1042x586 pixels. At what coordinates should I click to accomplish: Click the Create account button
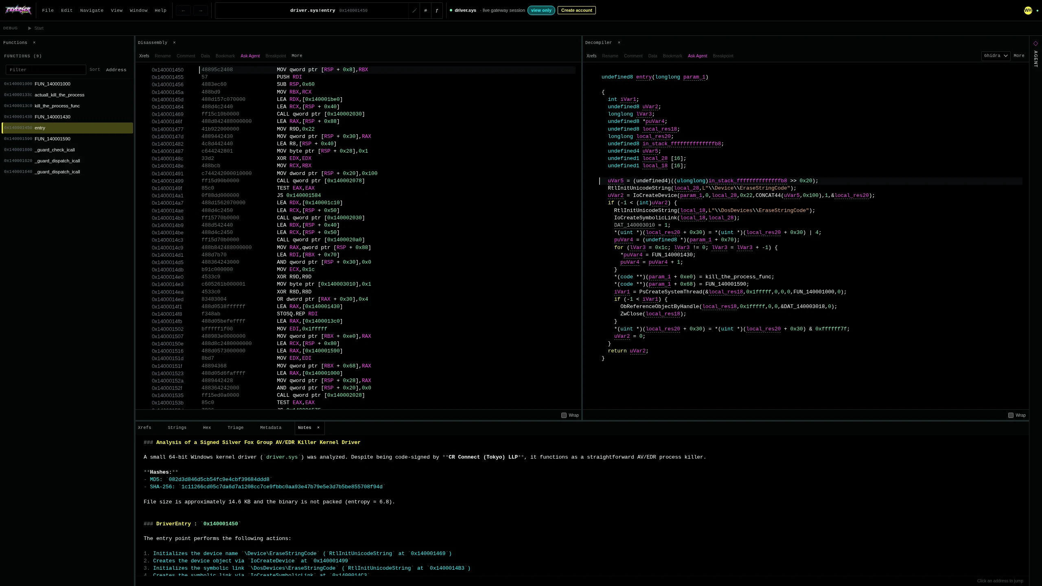point(576,10)
